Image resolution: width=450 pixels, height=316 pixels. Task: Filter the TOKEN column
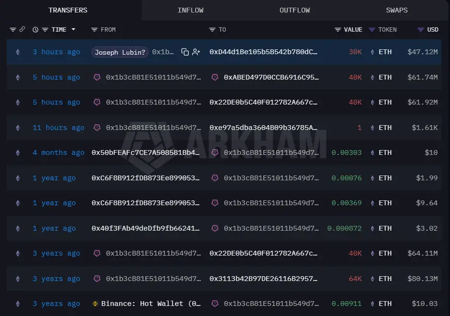(x=372, y=30)
